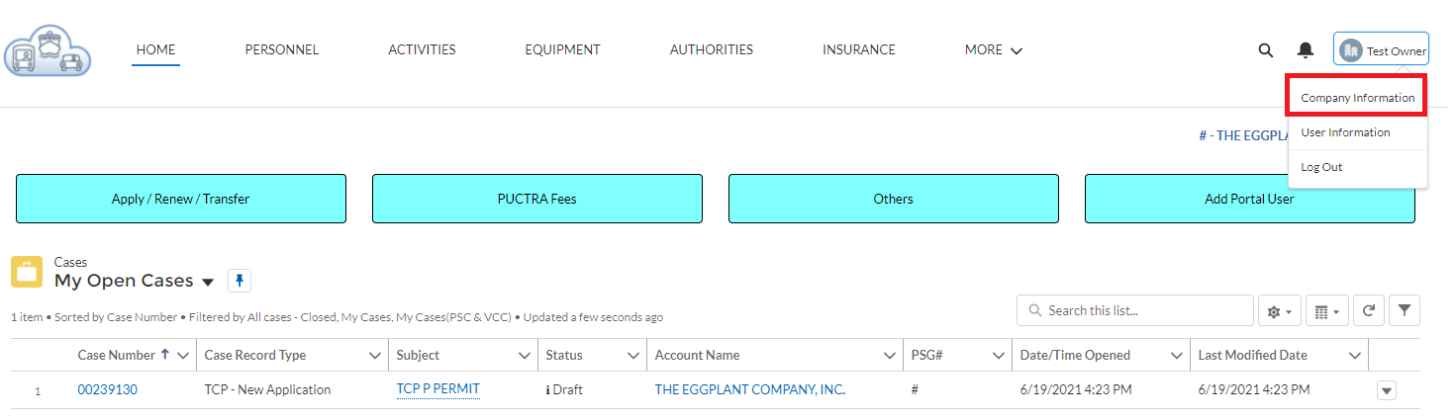Choose Log Out in the user menu

coord(1321,167)
